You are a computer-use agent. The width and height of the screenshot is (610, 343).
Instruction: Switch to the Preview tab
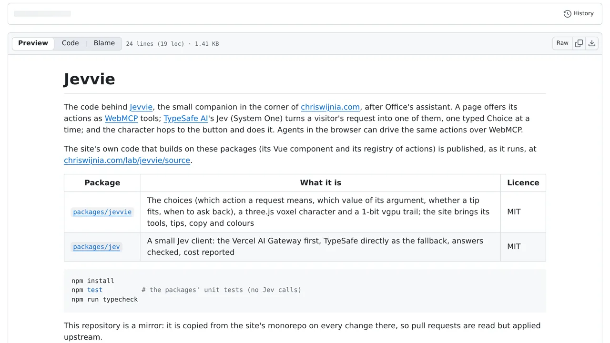(33, 43)
